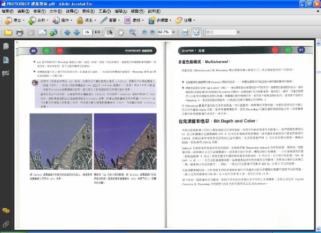Image resolution: width=321 pixels, height=233 pixels.
Task: Open the Bookmarks panel in sidebar
Action: coord(6,60)
